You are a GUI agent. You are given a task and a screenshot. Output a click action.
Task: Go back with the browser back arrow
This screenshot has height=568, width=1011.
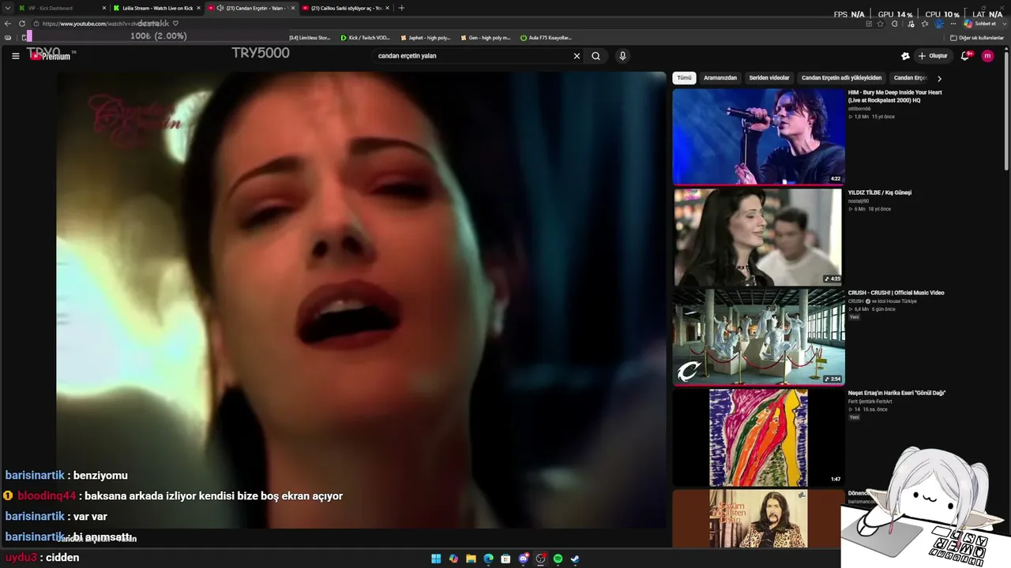click(8, 24)
